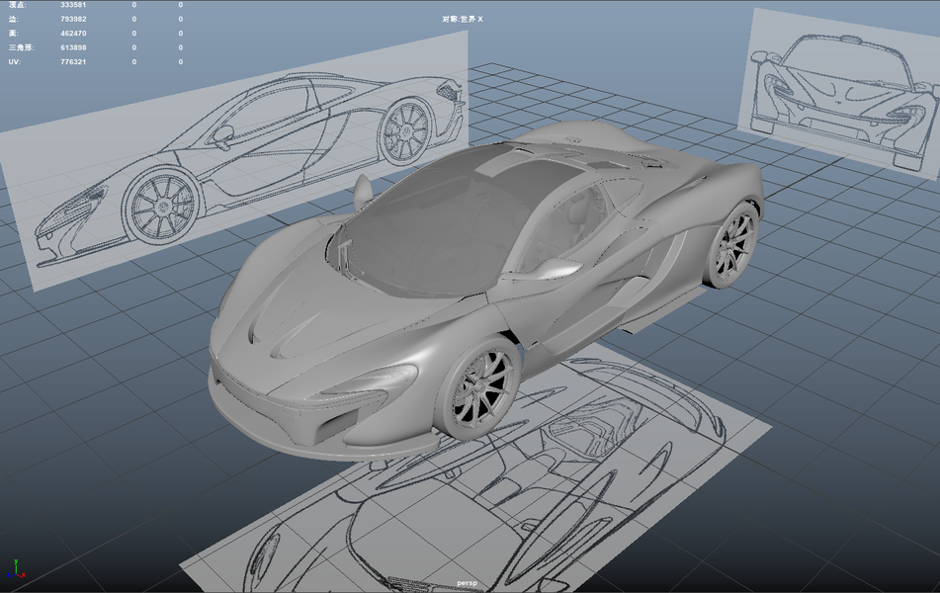Screen dimensions: 940x593
Task: Click the 'UV:' count label
Action: pyautogui.click(x=15, y=61)
